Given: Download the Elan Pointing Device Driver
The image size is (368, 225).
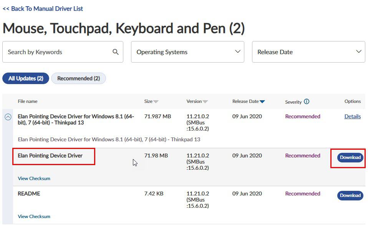Looking at the screenshot, I should point(350,157).
